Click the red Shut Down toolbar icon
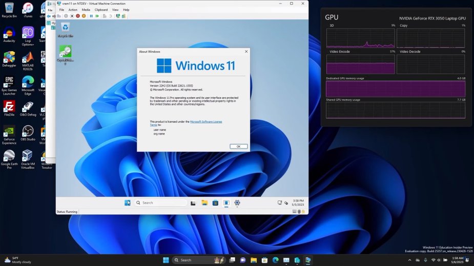Viewport: 474px width, 266px height. 78,16
